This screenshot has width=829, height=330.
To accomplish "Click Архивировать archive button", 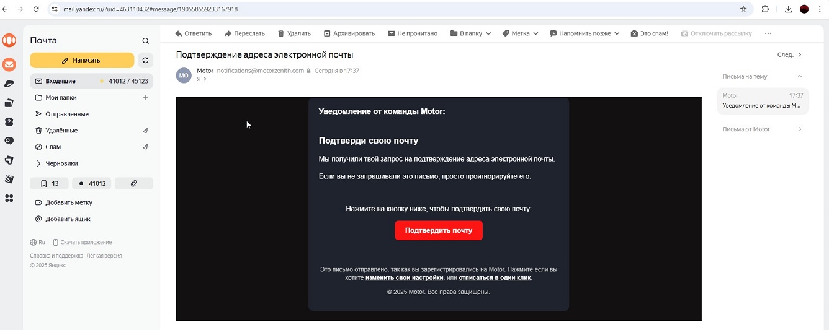I will [x=349, y=33].
